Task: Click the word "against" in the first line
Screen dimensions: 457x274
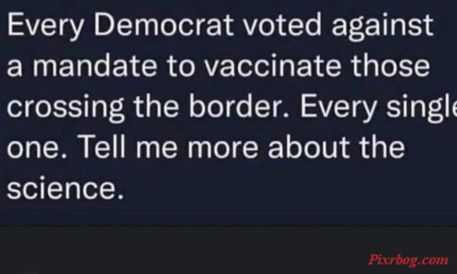Action: [383, 27]
